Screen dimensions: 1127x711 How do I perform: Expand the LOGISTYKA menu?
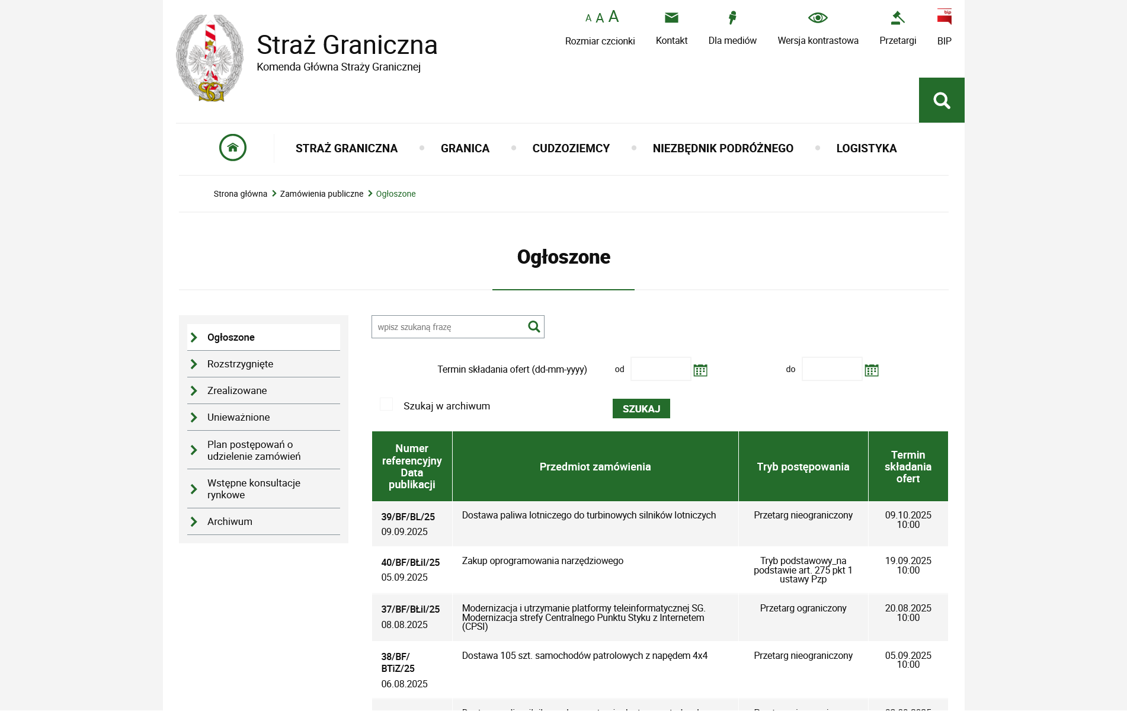(x=866, y=148)
